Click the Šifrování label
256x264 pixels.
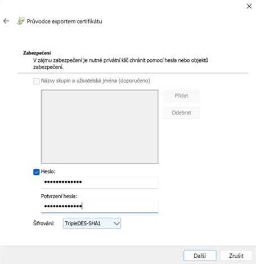[44, 223]
